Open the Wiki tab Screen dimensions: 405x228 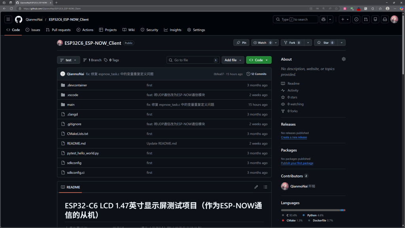pyautogui.click(x=129, y=30)
